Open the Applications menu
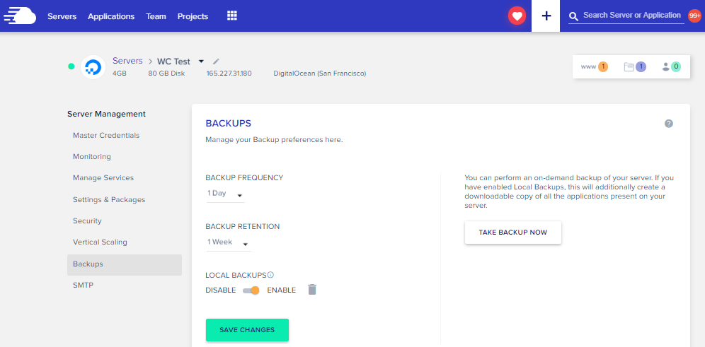The width and height of the screenshot is (705, 347). (x=111, y=16)
